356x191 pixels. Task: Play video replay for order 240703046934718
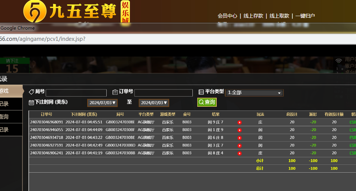click(240, 137)
